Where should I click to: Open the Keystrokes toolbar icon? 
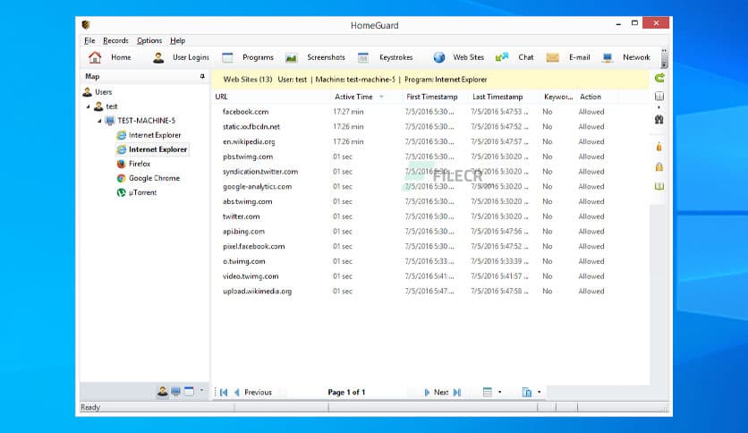pos(363,57)
